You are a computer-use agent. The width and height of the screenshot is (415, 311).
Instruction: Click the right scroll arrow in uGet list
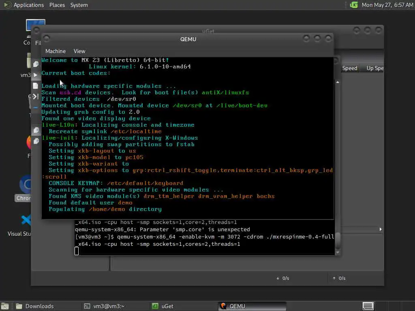(380, 229)
